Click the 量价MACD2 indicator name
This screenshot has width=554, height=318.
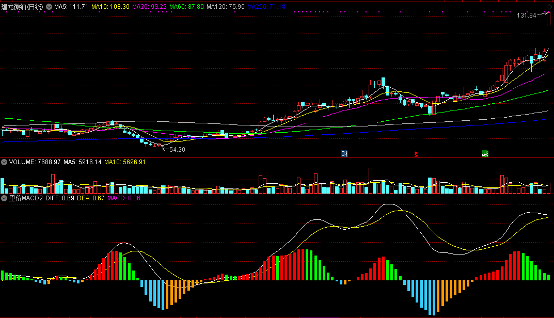26,198
